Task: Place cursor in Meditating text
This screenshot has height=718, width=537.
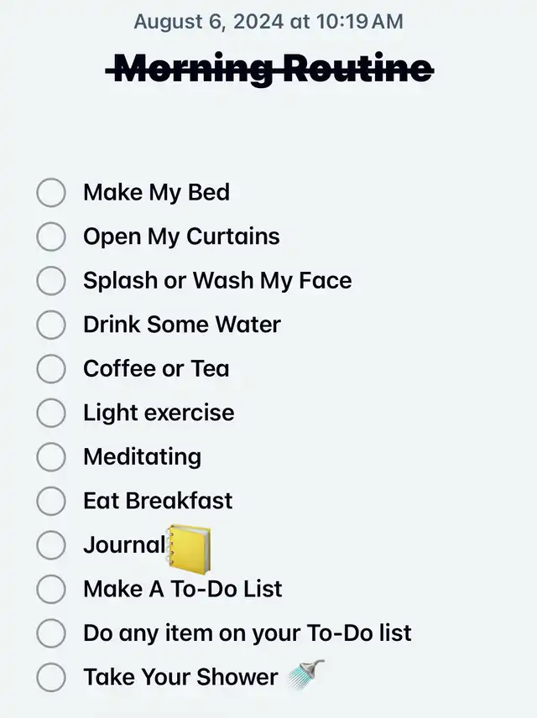Action: (143, 457)
